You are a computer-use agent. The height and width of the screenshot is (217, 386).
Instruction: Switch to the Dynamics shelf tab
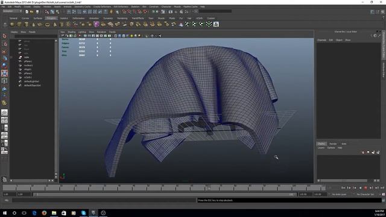[108, 18]
